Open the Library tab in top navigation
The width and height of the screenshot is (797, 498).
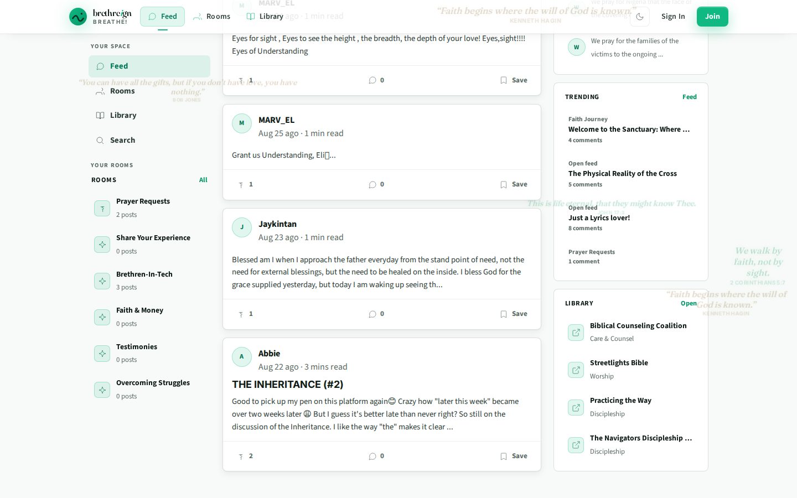265,17
